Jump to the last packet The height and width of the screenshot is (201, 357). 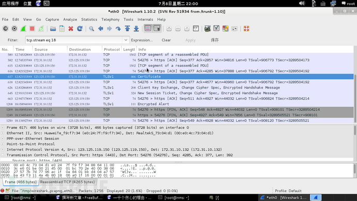coord(136,28)
